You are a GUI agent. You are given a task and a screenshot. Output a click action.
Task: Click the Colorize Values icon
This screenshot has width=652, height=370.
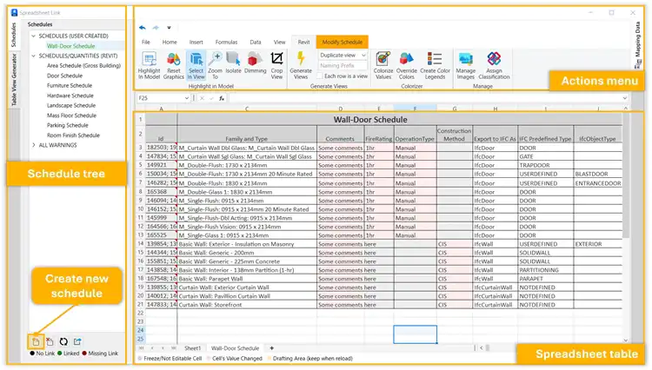pos(383,59)
